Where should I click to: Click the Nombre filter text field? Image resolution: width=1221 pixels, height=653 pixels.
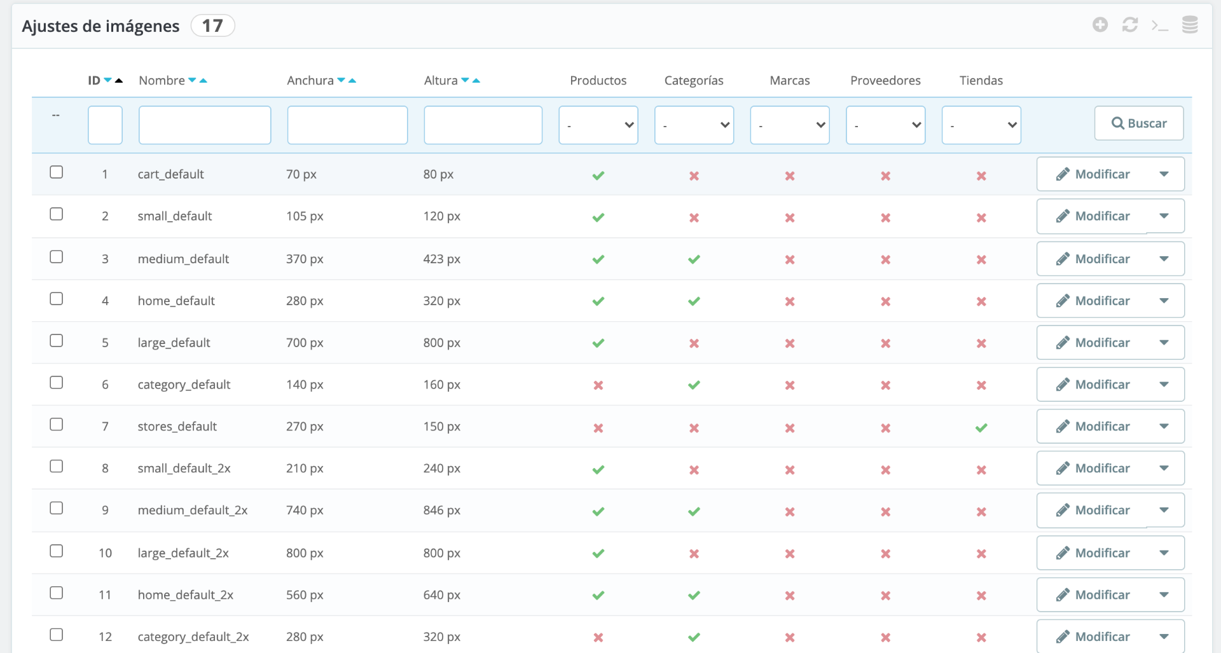[x=205, y=125]
